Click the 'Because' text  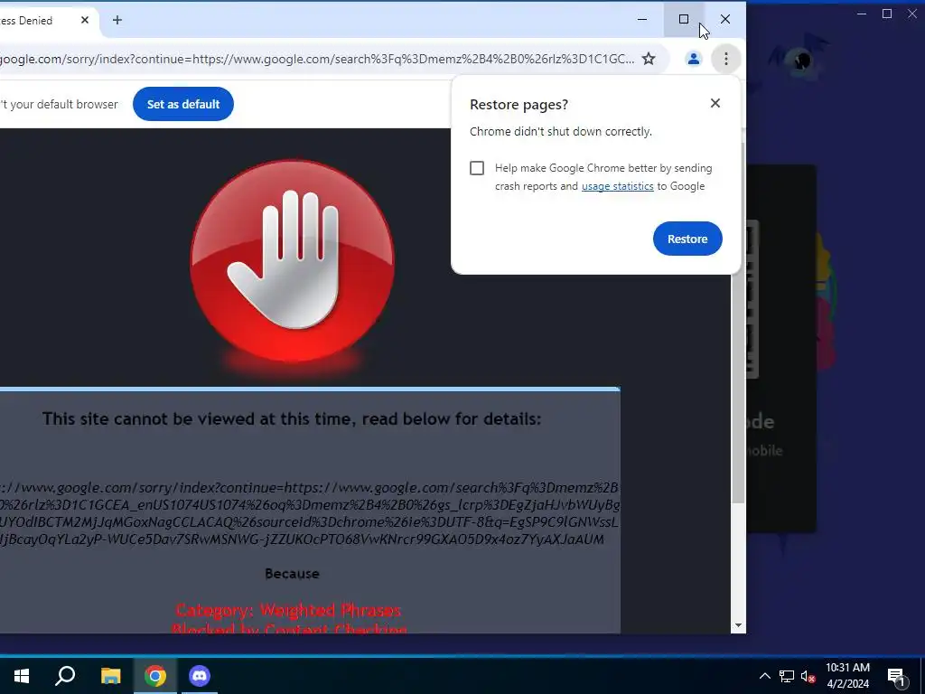point(292,574)
